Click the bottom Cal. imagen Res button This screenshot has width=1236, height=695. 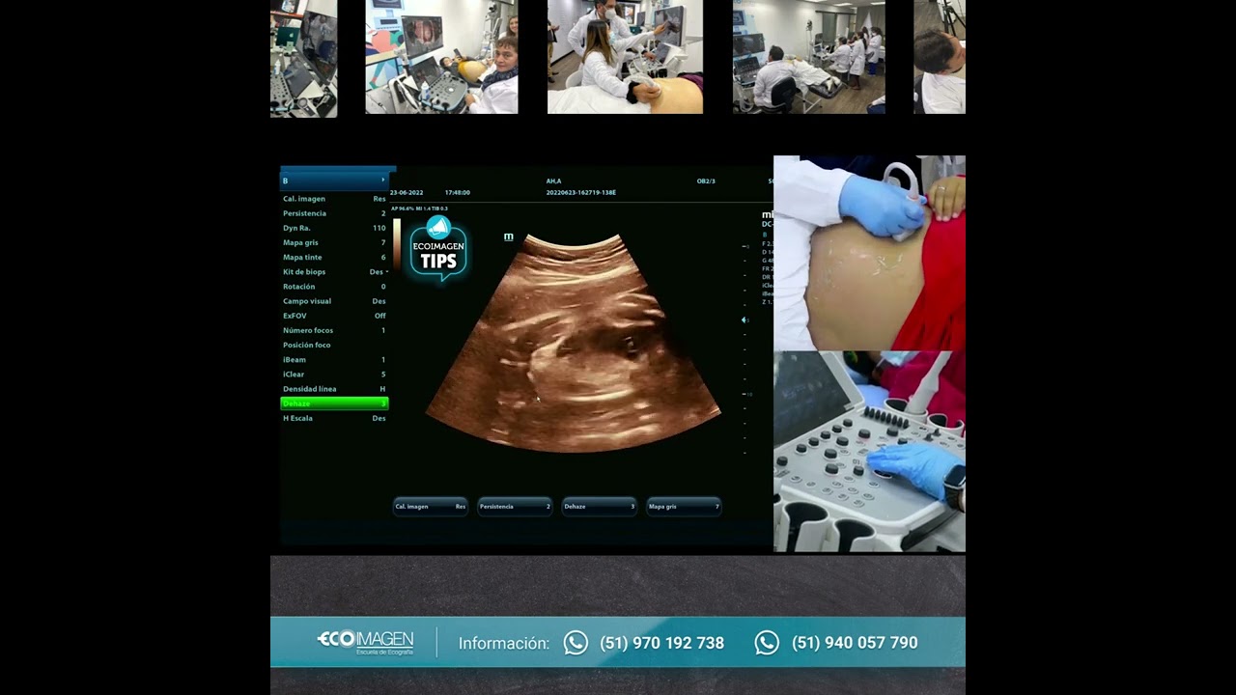(431, 507)
